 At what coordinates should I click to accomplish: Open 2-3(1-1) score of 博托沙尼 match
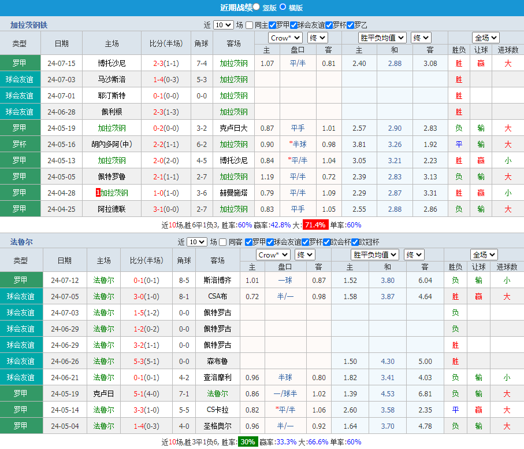click(x=166, y=63)
